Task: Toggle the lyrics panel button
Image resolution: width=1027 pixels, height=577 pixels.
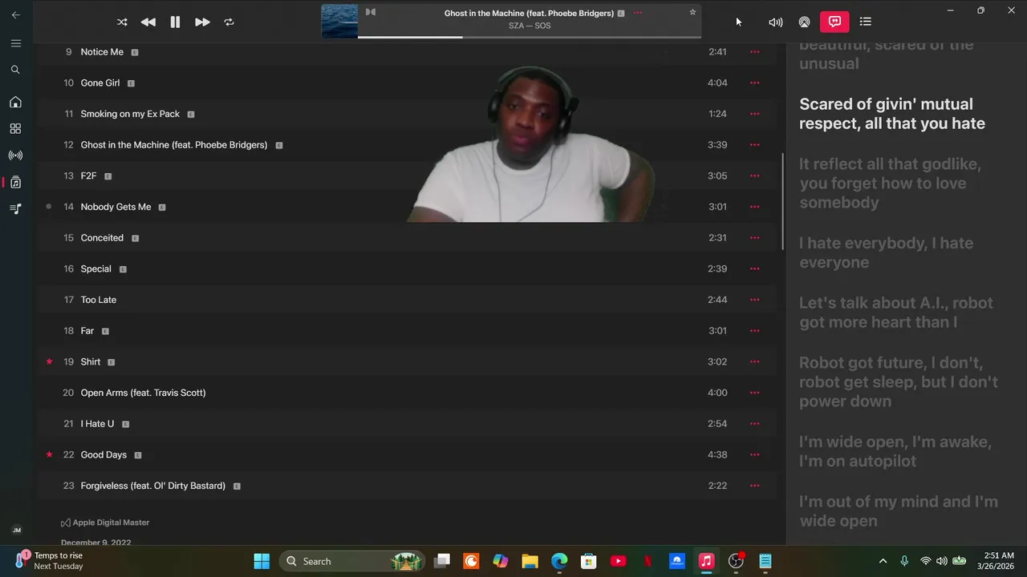Action: [834, 22]
